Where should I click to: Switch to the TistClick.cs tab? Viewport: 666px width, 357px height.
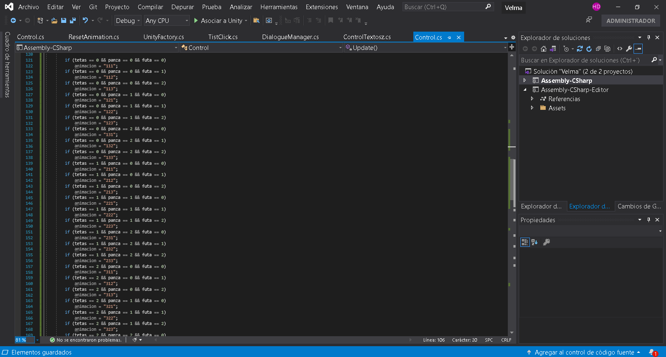pos(223,37)
